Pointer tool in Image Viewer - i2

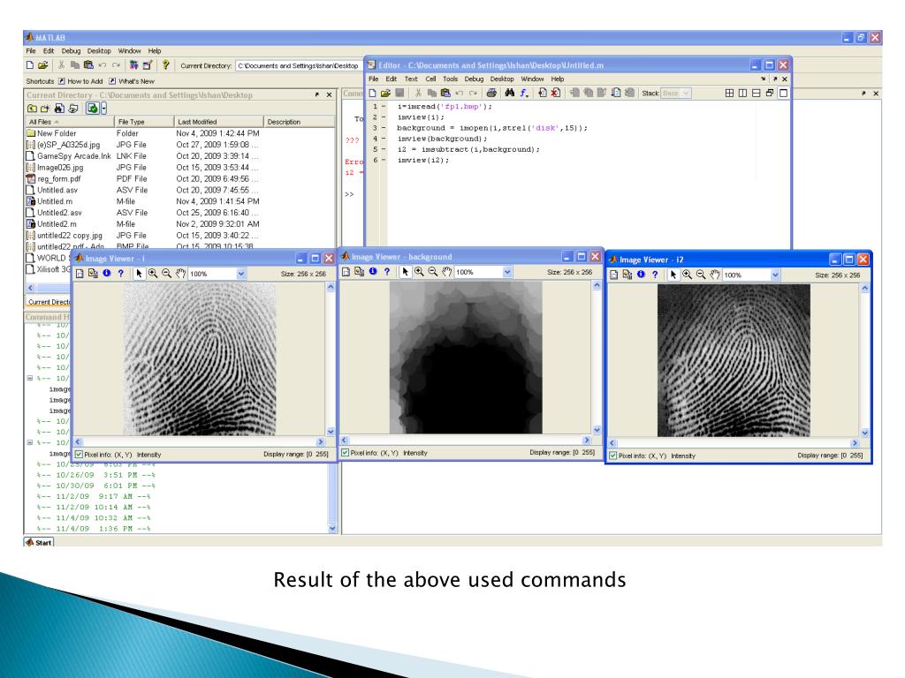(x=673, y=275)
